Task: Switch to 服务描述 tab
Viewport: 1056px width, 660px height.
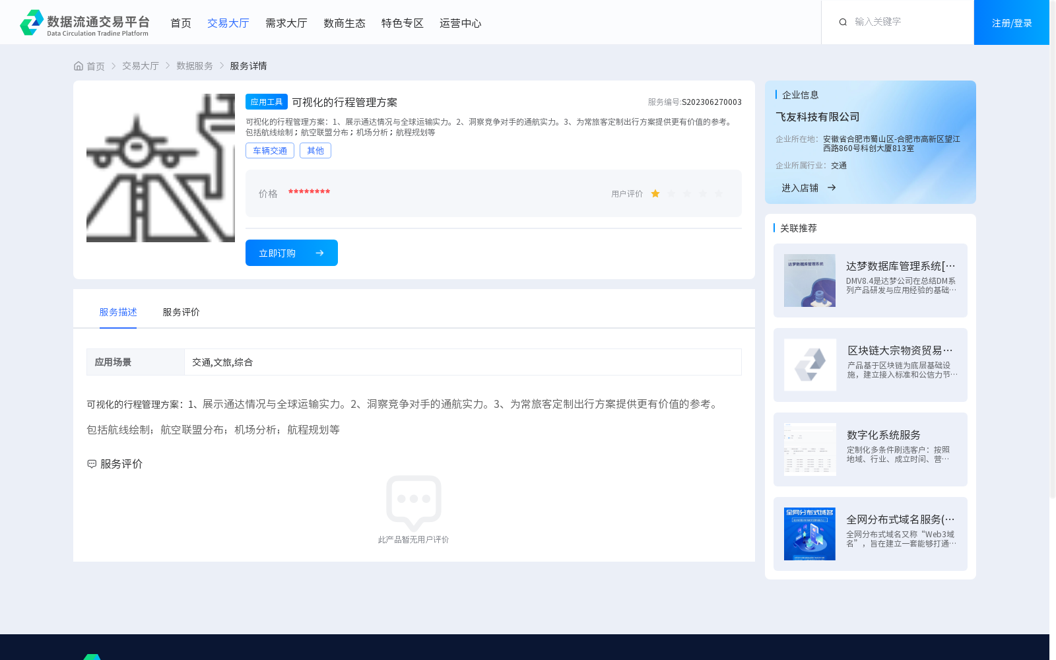Action: click(x=118, y=312)
